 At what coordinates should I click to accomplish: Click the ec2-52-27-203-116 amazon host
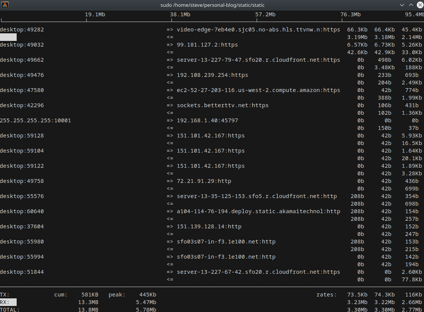point(258,90)
